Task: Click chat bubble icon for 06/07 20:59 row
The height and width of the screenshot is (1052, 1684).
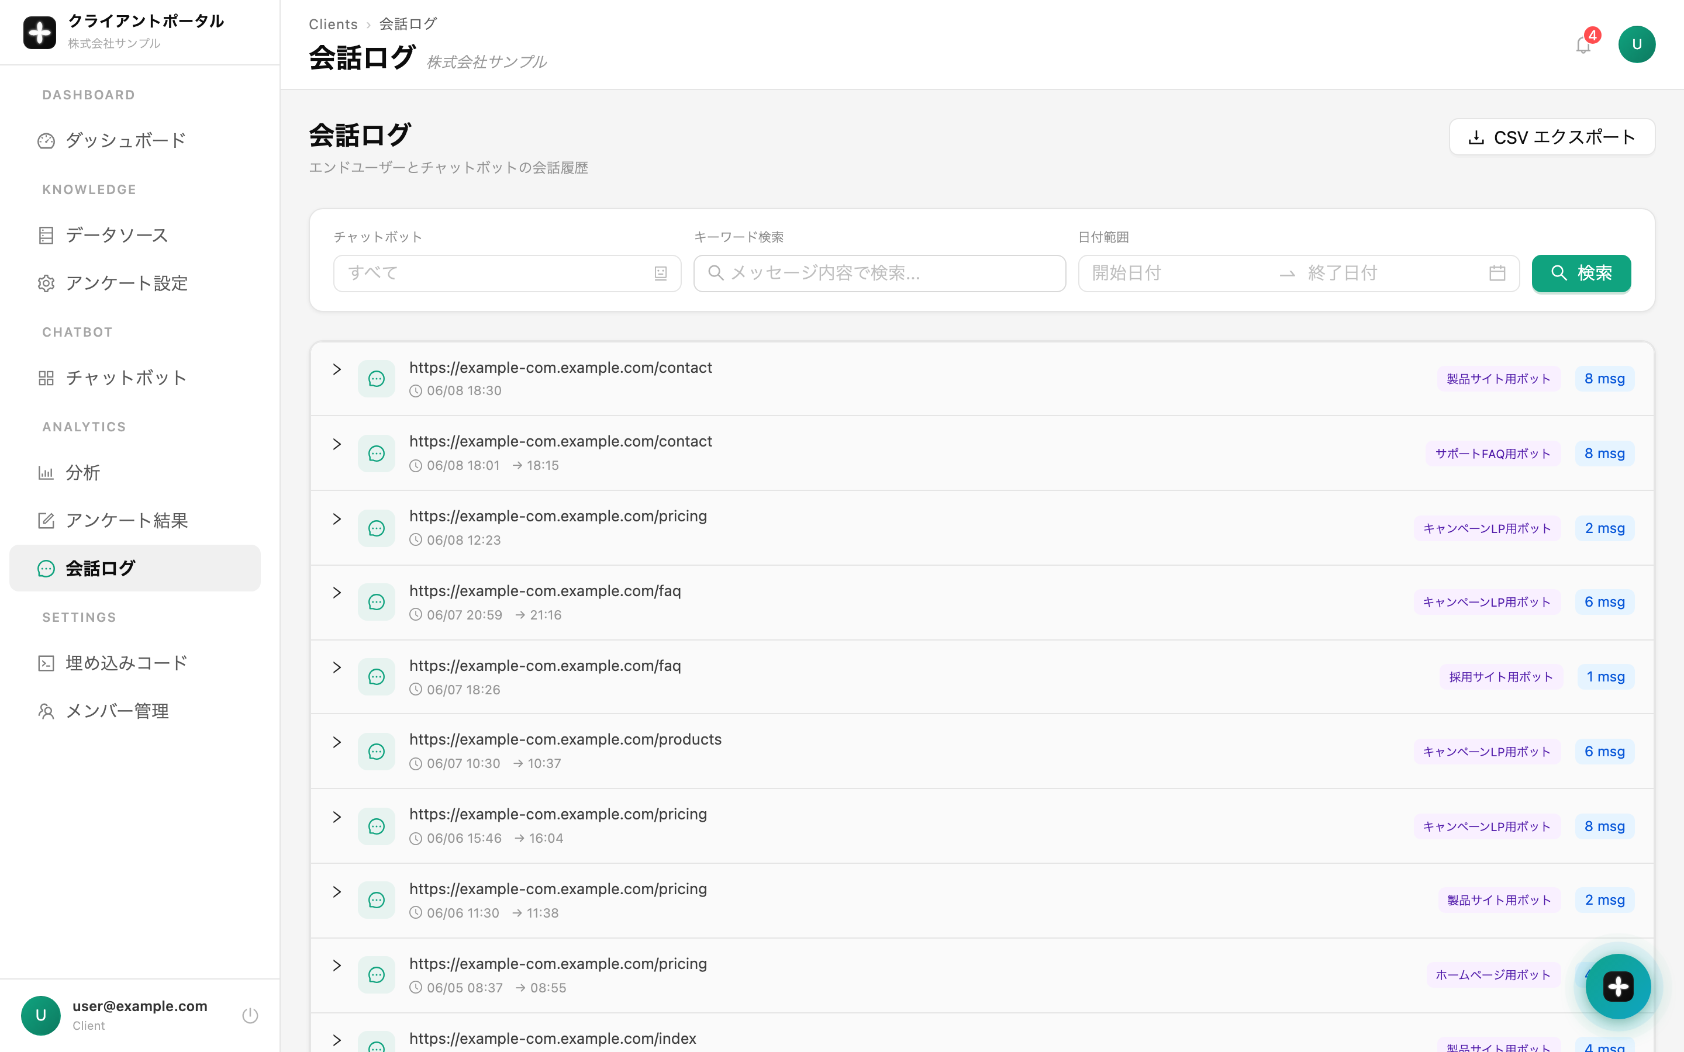Action: pyautogui.click(x=377, y=602)
